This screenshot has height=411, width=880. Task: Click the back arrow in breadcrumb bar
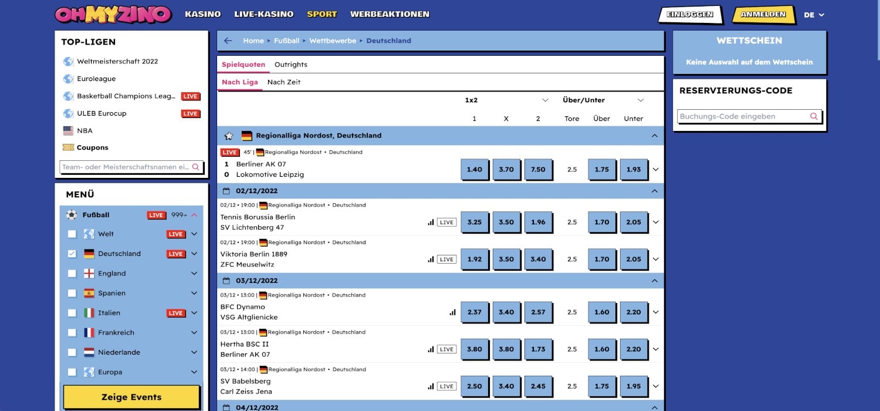pos(228,41)
